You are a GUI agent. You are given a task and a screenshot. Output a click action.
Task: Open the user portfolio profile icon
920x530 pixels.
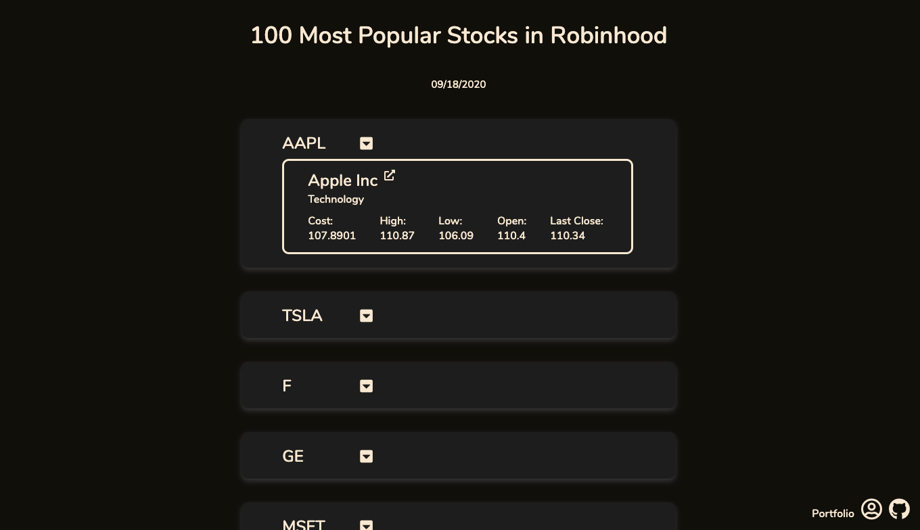871,509
